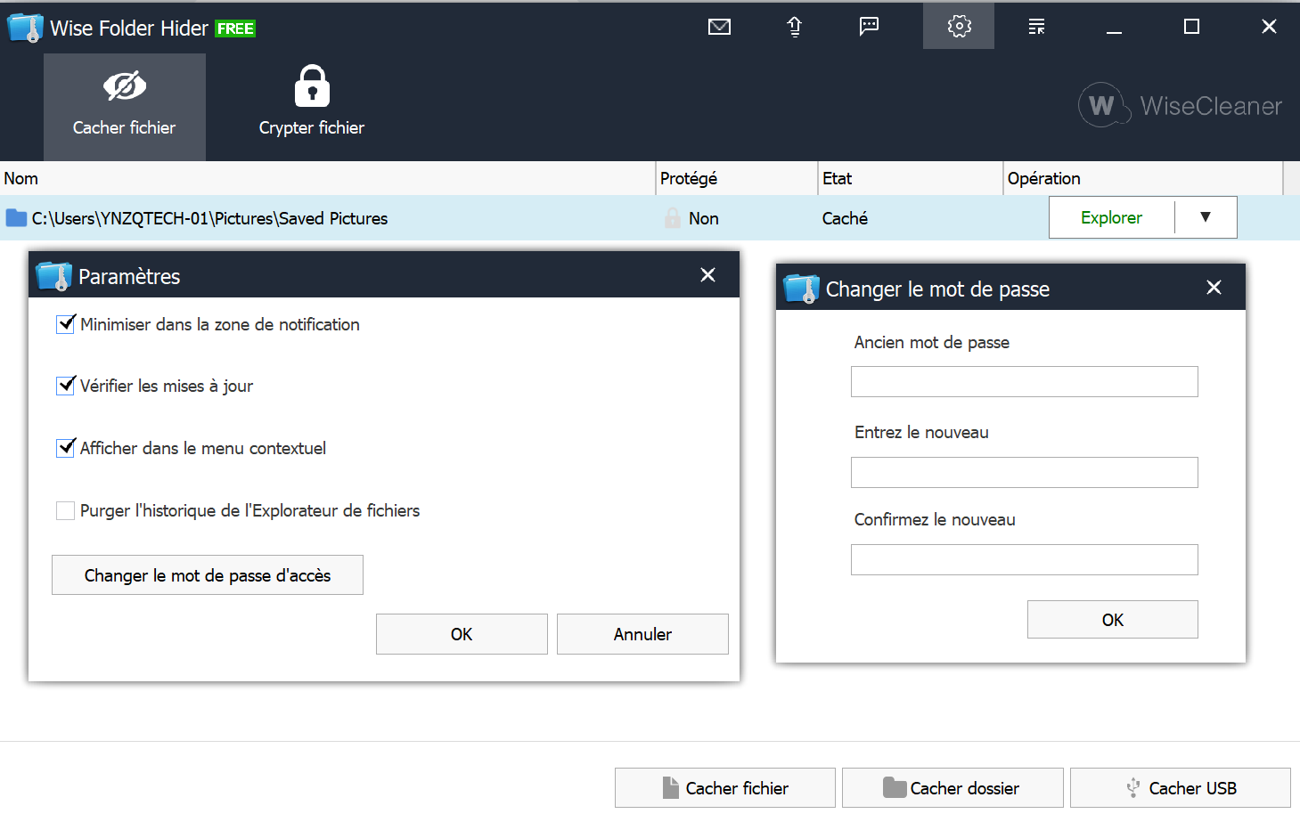This screenshot has width=1300, height=830.
Task: Open the settings gear icon
Action: click(x=959, y=26)
